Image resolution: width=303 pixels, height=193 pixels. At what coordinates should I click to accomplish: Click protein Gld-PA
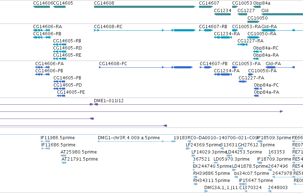point(280,67)
